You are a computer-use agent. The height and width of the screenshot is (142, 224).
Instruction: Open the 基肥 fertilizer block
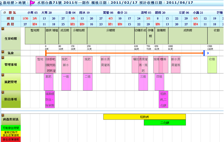point(49,82)
